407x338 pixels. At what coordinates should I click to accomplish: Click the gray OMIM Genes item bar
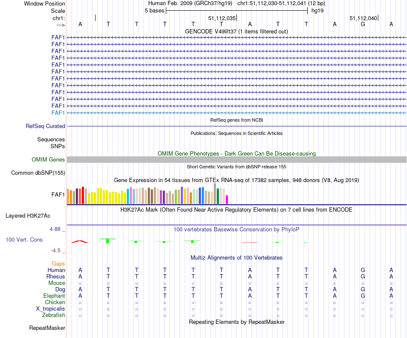pyautogui.click(x=236, y=160)
